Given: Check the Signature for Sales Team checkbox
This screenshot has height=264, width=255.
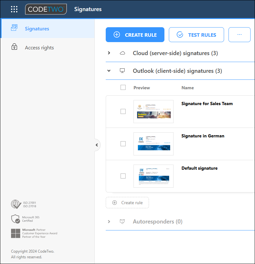Looking at the screenshot, I should tap(123, 111).
